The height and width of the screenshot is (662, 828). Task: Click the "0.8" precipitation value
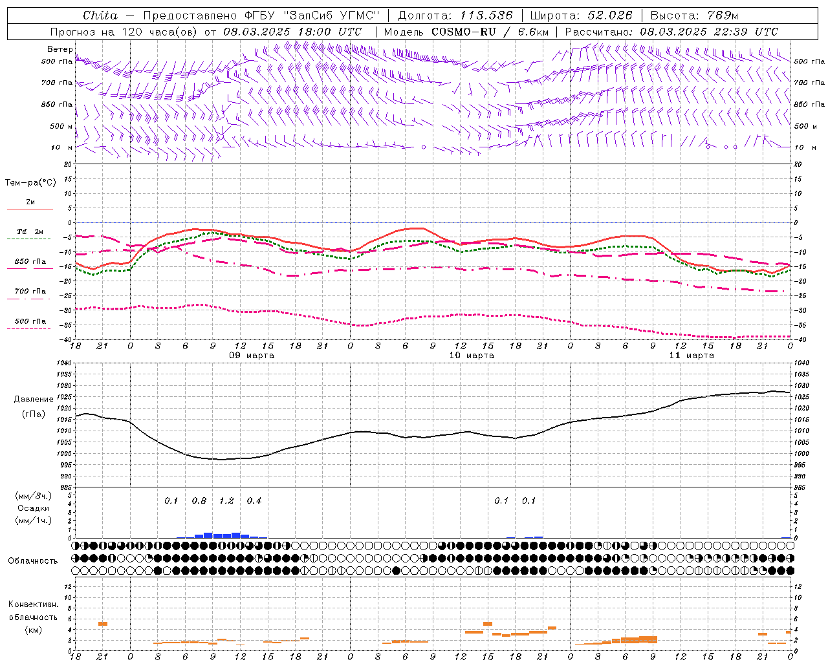(x=199, y=501)
